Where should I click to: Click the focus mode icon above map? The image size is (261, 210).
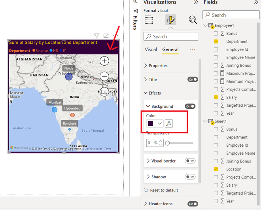click(106, 36)
